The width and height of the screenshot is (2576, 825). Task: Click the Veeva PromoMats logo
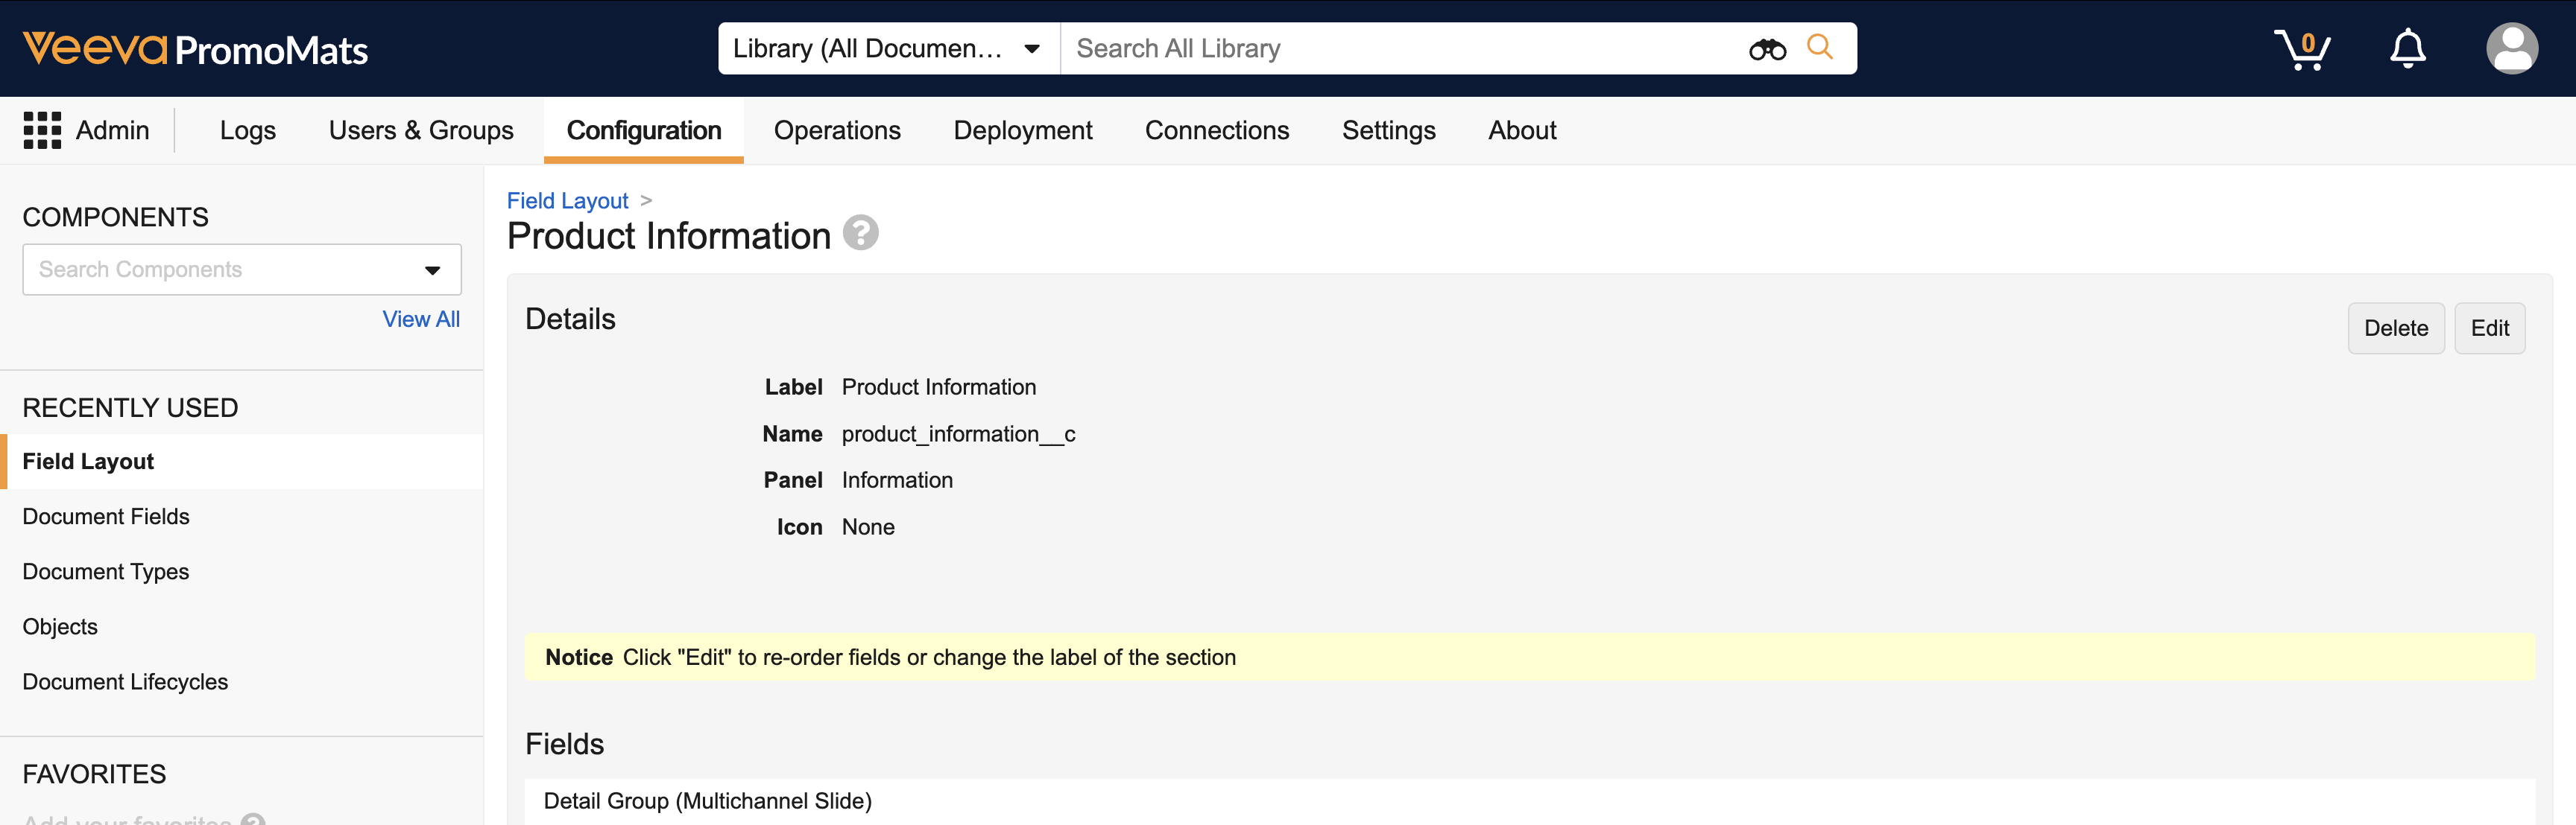tap(195, 49)
